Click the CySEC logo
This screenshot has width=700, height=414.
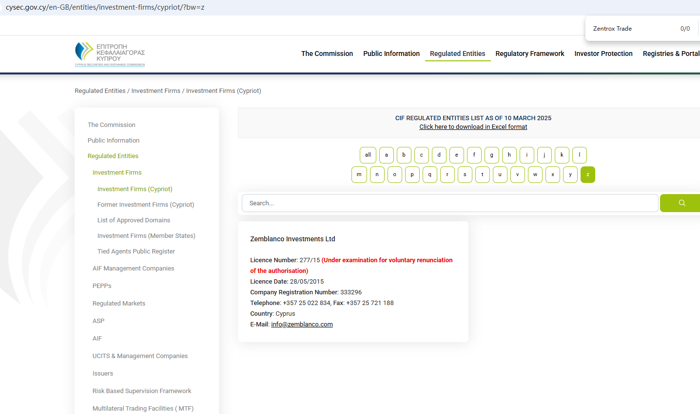point(110,54)
